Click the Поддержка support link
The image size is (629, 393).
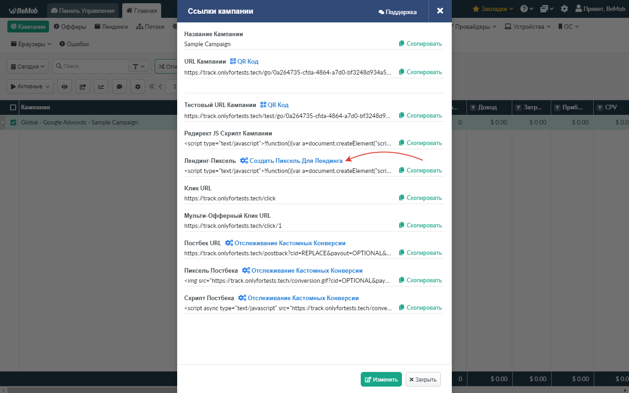click(397, 12)
